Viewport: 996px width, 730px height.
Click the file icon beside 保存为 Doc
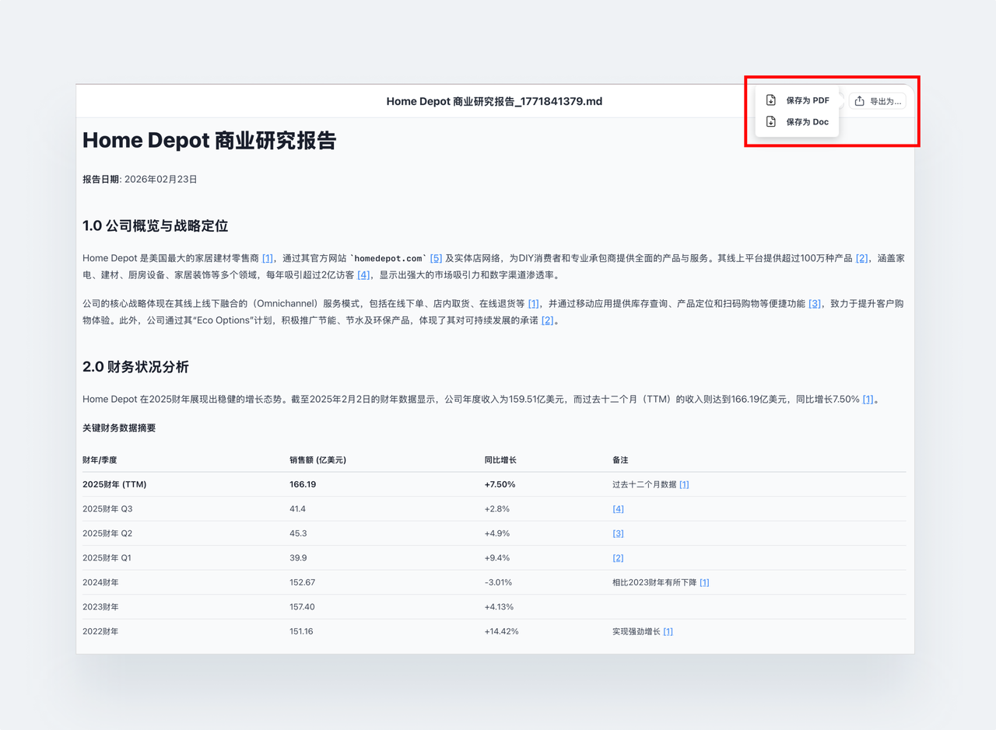click(771, 122)
